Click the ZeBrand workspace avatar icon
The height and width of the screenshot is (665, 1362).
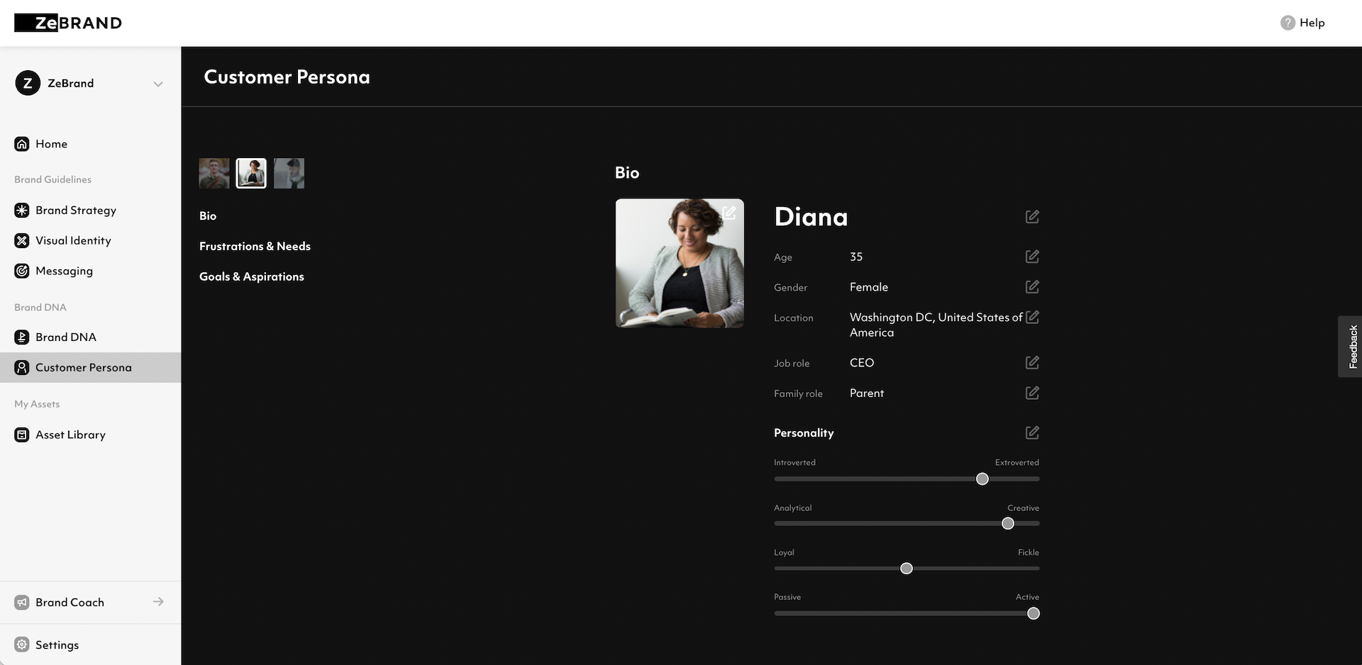tap(28, 83)
